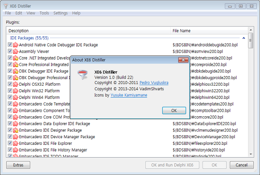The height and width of the screenshot is (175, 260).
Task: Toggle DBK Debugger IDE Package checkbox
Action: coord(10,71)
